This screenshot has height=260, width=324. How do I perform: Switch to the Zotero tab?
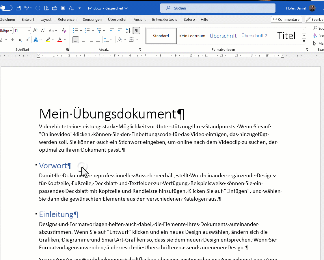(189, 19)
